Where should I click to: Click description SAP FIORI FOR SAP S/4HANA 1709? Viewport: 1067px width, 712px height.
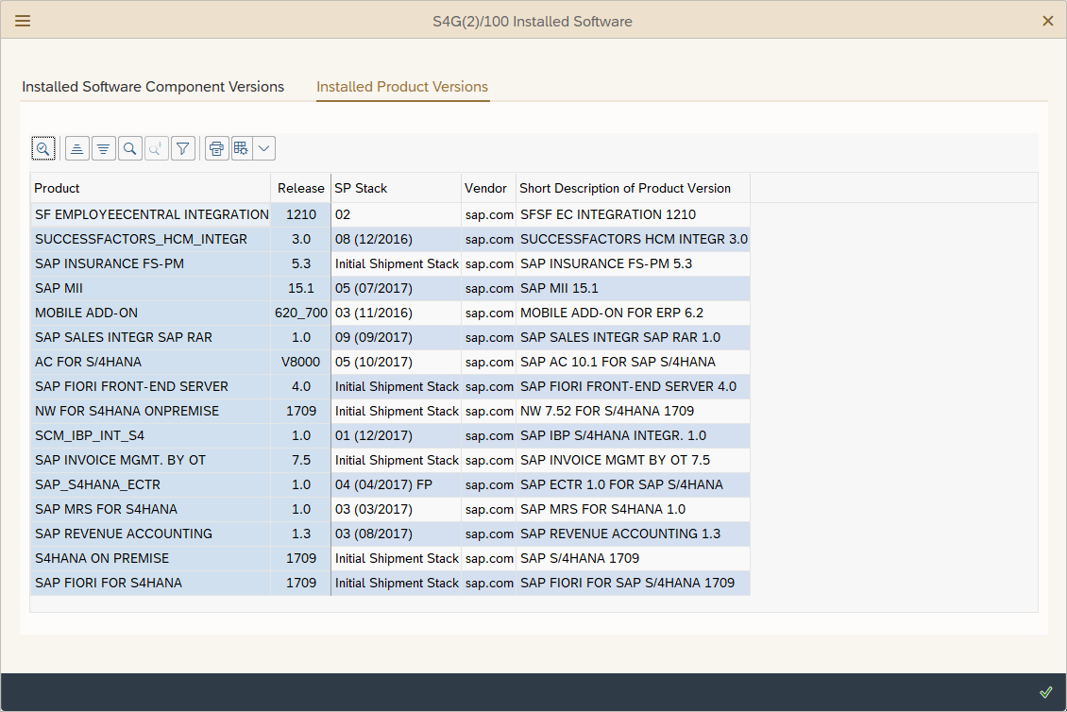[x=633, y=583]
